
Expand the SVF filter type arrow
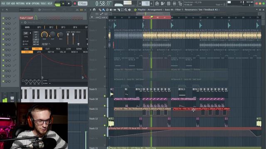pos(30,33)
